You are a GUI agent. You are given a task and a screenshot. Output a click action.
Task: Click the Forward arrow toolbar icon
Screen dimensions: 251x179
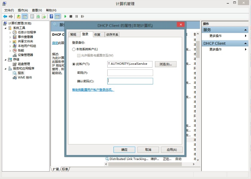[11, 16]
